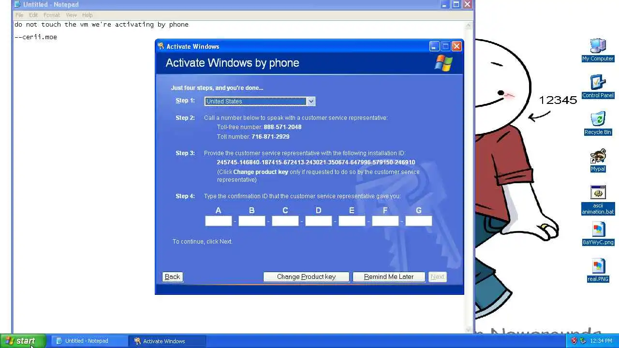The height and width of the screenshot is (348, 619).
Task: Open Control Panel desktop icon
Action: tap(598, 87)
